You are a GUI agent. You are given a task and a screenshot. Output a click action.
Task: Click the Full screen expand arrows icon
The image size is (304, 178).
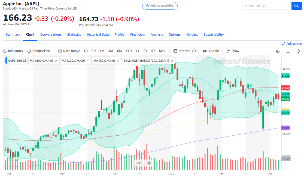284,44
